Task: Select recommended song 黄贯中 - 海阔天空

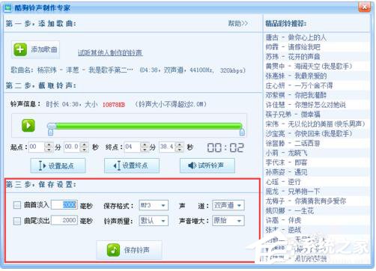Action: [309, 66]
